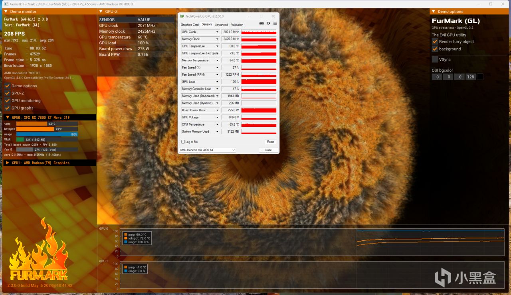Click the GPU0 VRAM bar showing 12%

coord(47,140)
